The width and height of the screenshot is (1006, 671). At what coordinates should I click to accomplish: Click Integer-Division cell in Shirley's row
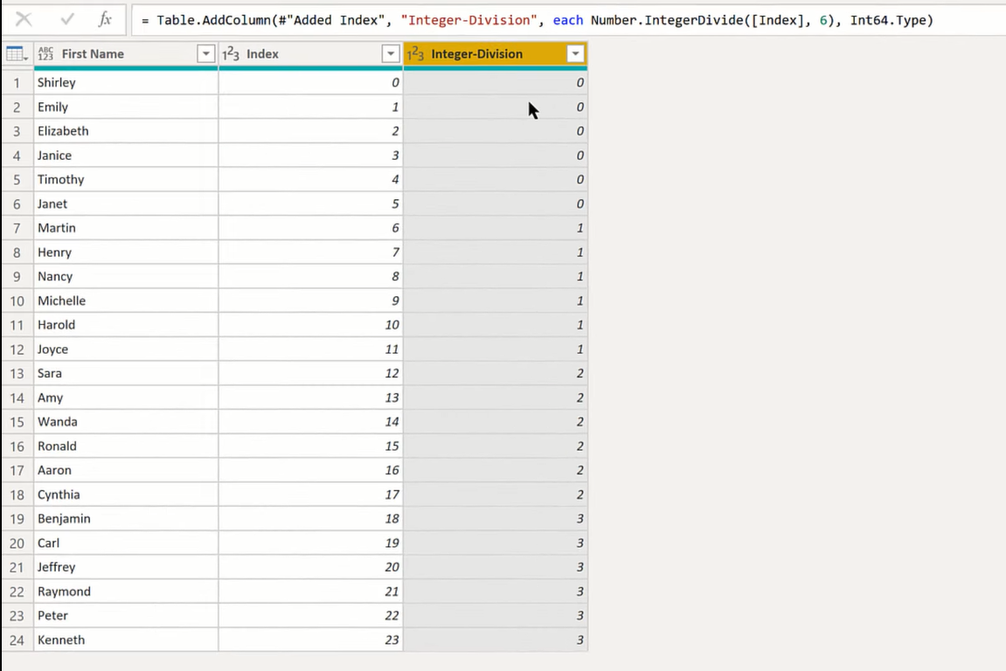click(496, 83)
